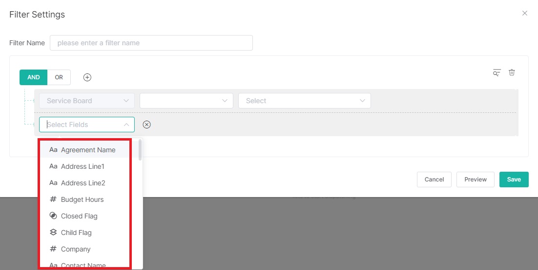Click the Child Flag layers icon

click(x=53, y=233)
